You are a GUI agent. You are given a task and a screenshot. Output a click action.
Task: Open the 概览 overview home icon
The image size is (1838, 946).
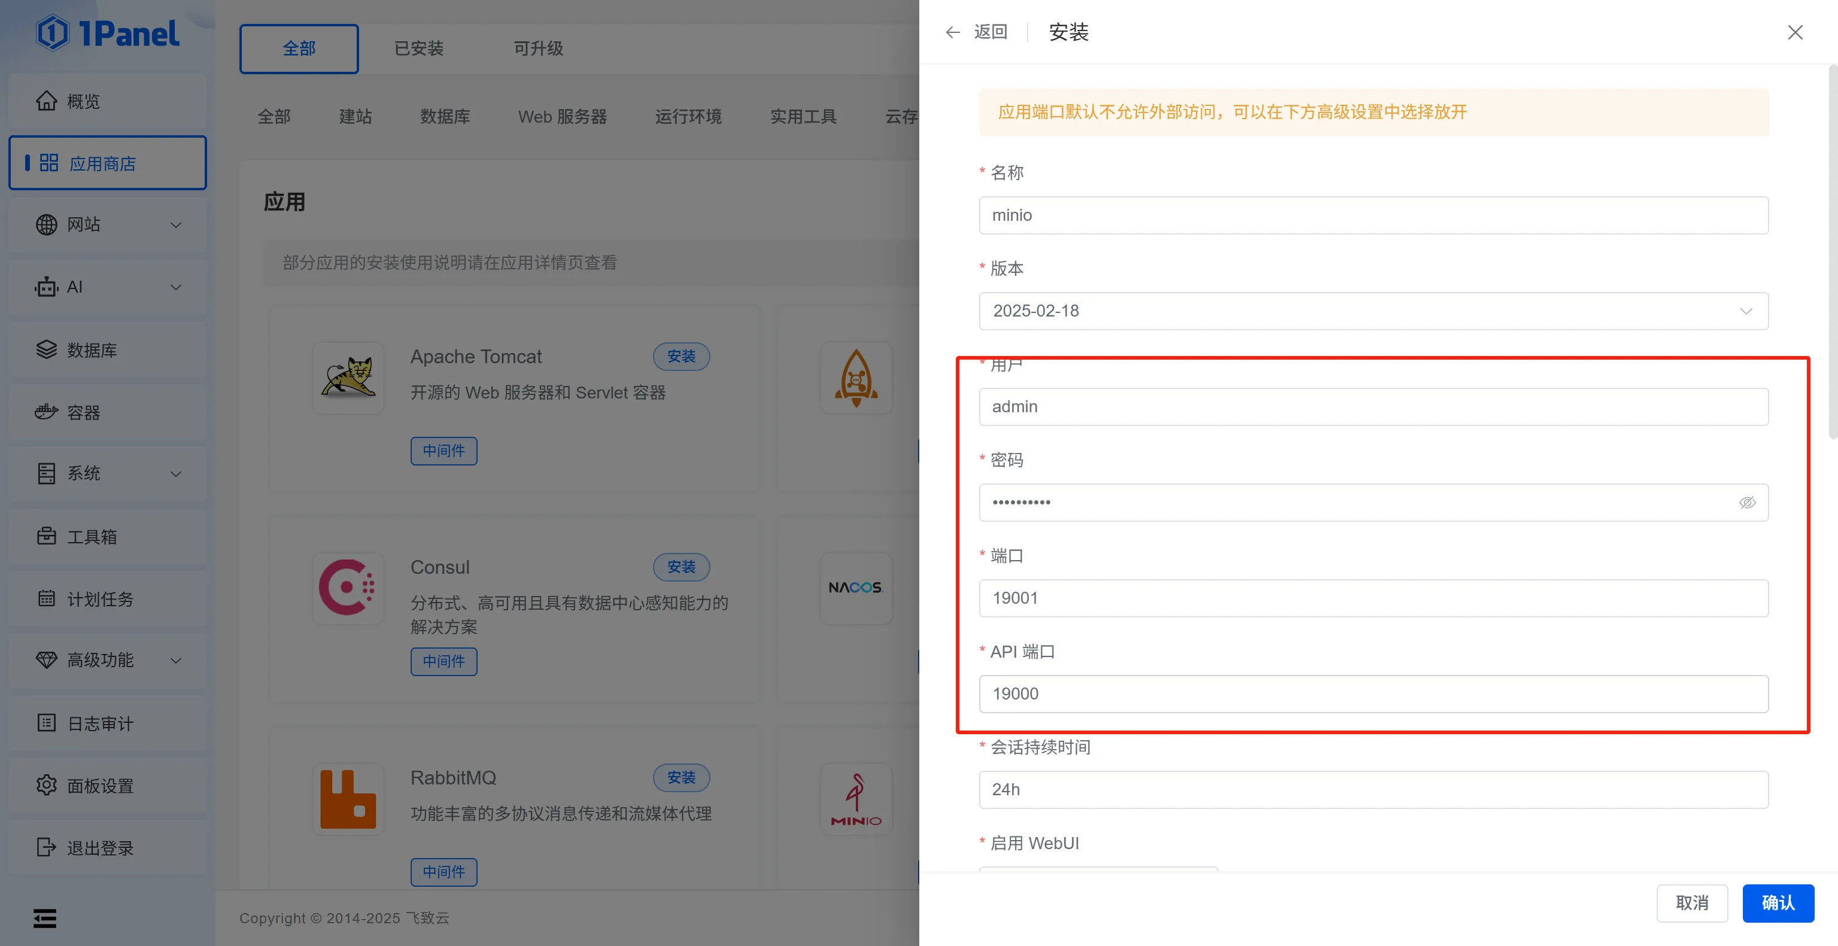point(46,101)
